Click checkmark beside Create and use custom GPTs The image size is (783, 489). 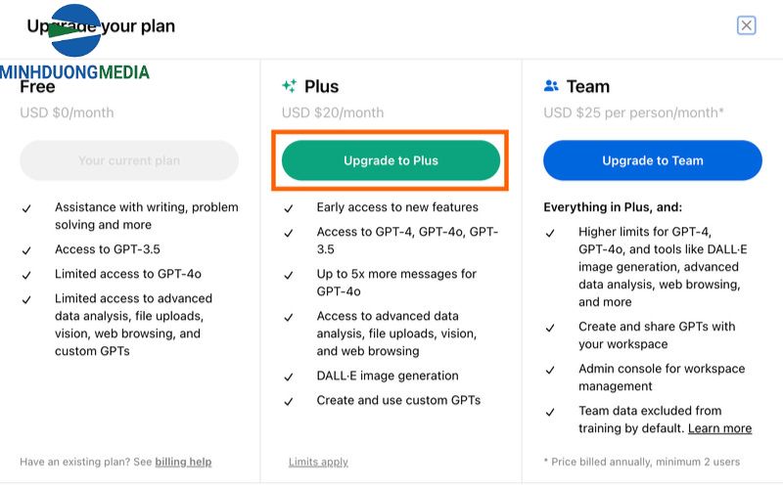[x=289, y=401]
